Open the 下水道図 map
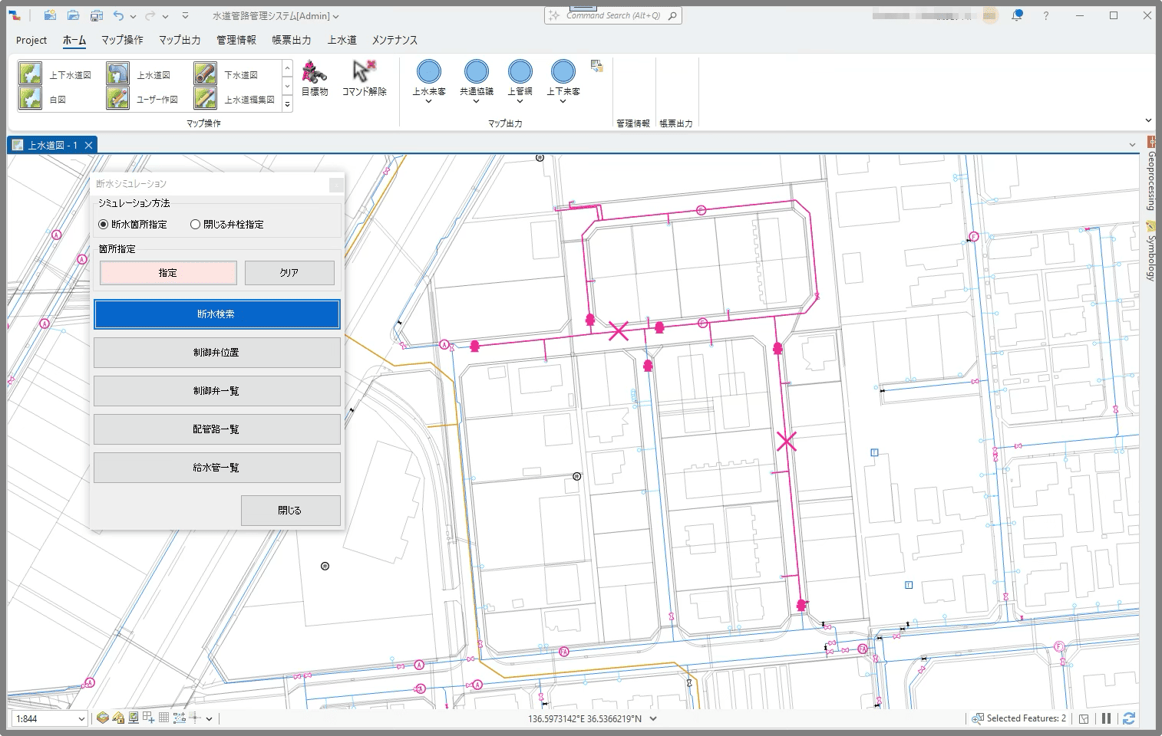This screenshot has height=736, width=1162. [205, 74]
